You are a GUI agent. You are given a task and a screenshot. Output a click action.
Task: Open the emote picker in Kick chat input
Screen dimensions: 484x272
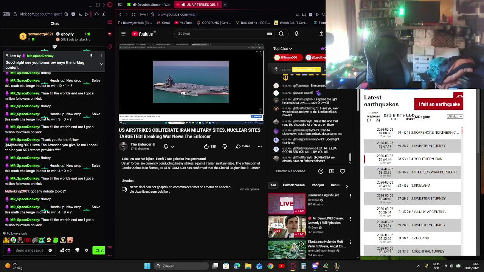point(50,250)
